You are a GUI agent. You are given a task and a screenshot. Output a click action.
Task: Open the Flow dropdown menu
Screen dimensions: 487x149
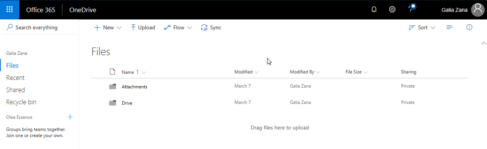(x=178, y=27)
